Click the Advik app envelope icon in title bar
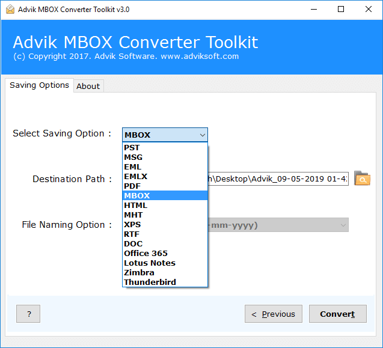 tap(10, 9)
